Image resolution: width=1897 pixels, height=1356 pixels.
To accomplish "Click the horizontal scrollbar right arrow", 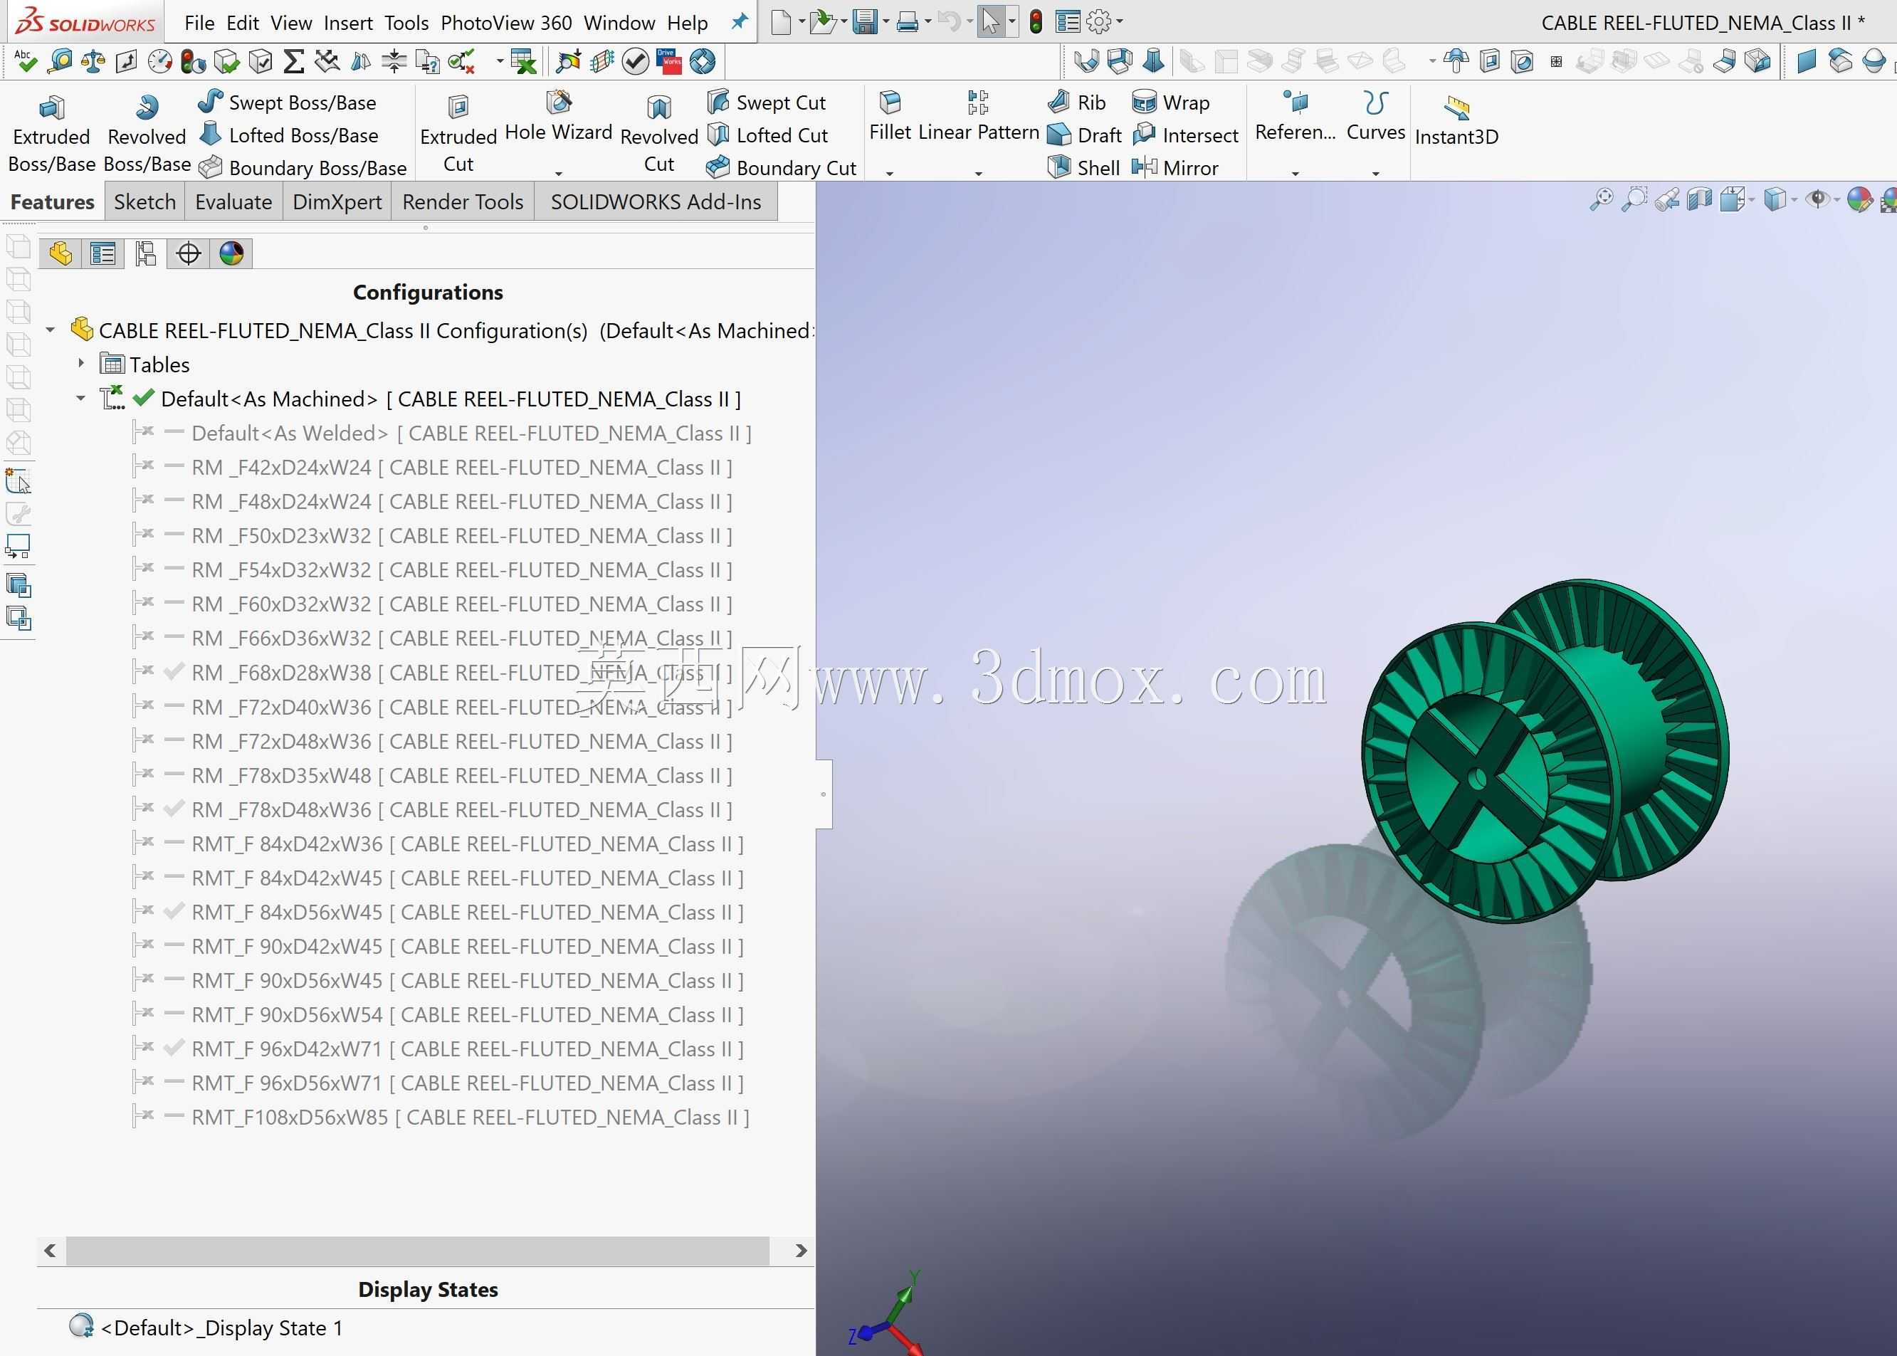I will (801, 1250).
